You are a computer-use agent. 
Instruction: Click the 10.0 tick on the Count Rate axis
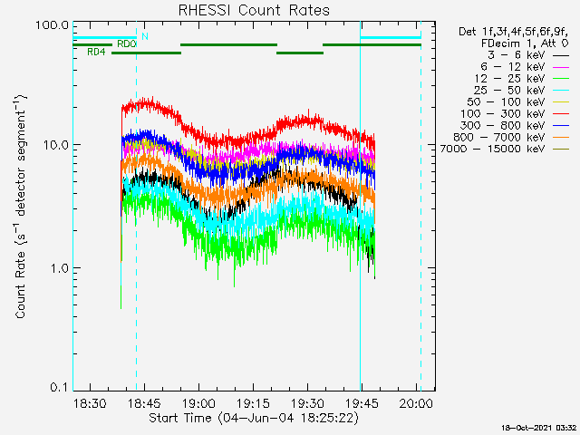53,145
